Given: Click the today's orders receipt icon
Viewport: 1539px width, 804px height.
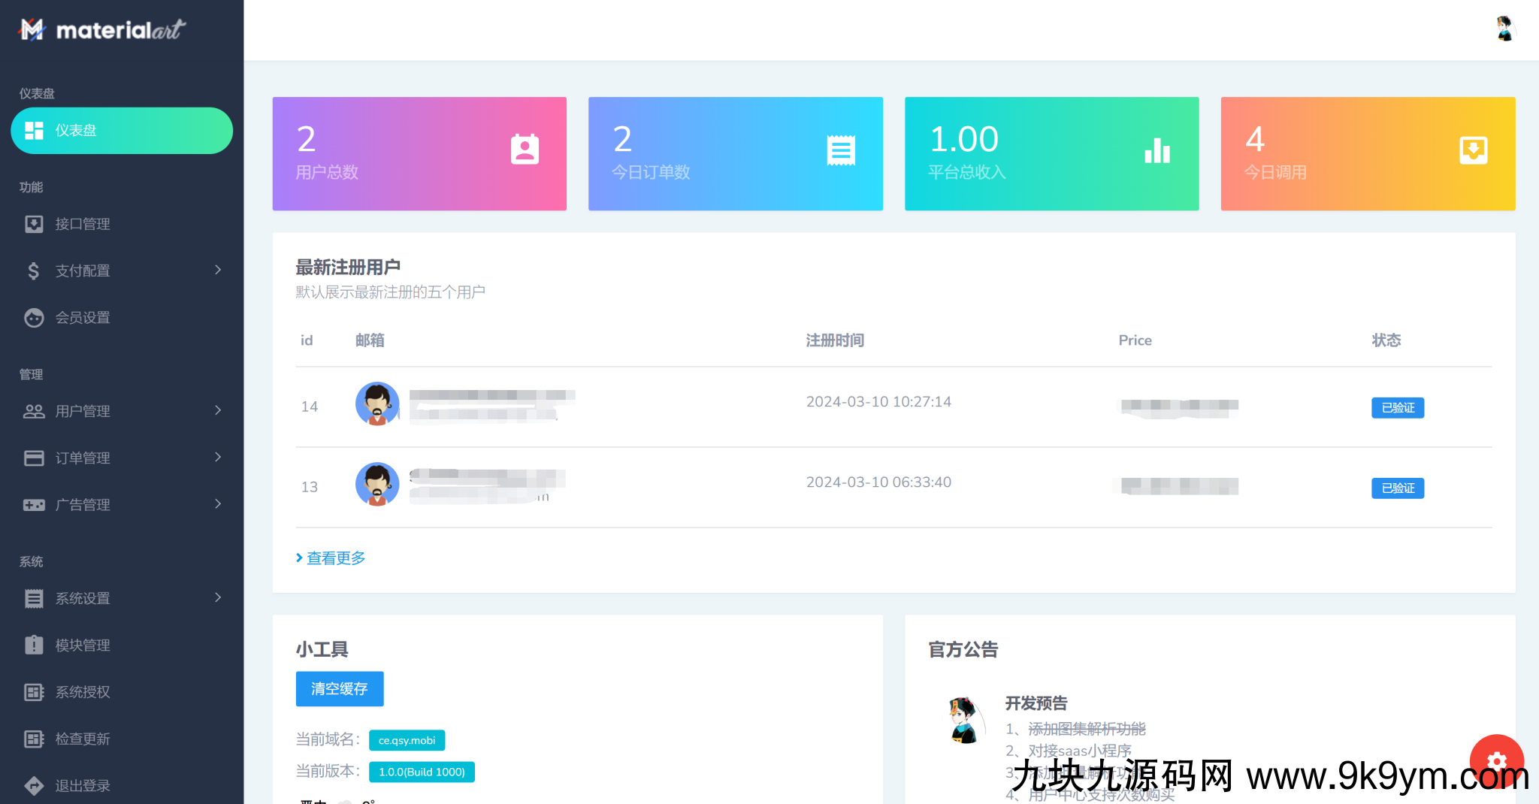Looking at the screenshot, I should point(841,150).
